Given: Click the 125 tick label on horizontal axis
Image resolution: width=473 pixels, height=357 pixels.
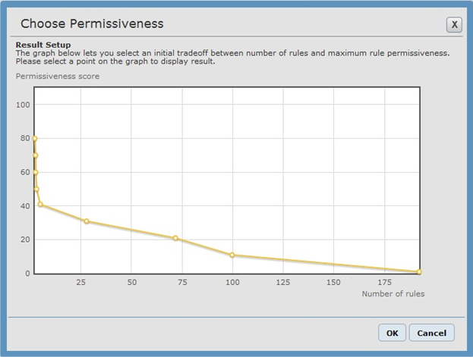Looking at the screenshot, I should click(x=282, y=282).
